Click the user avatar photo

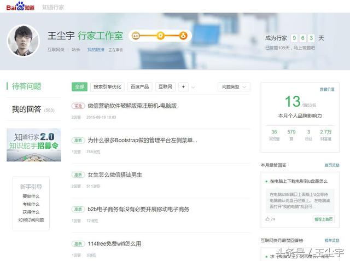23,40
